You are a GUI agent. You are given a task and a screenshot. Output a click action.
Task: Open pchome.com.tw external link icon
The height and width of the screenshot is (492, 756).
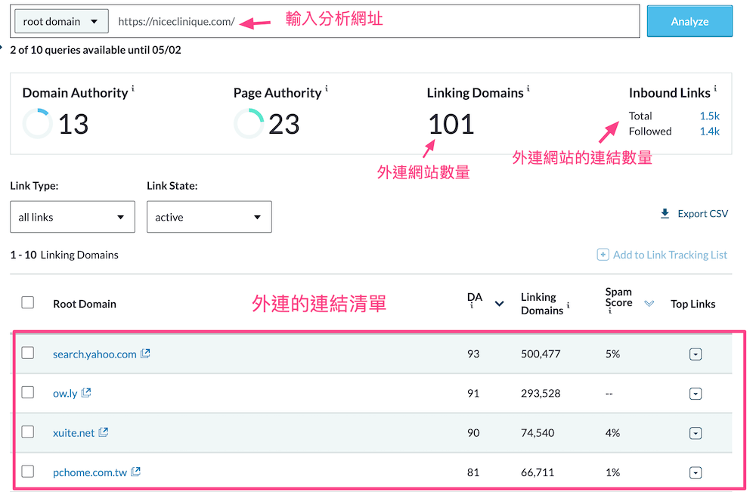[x=135, y=472]
